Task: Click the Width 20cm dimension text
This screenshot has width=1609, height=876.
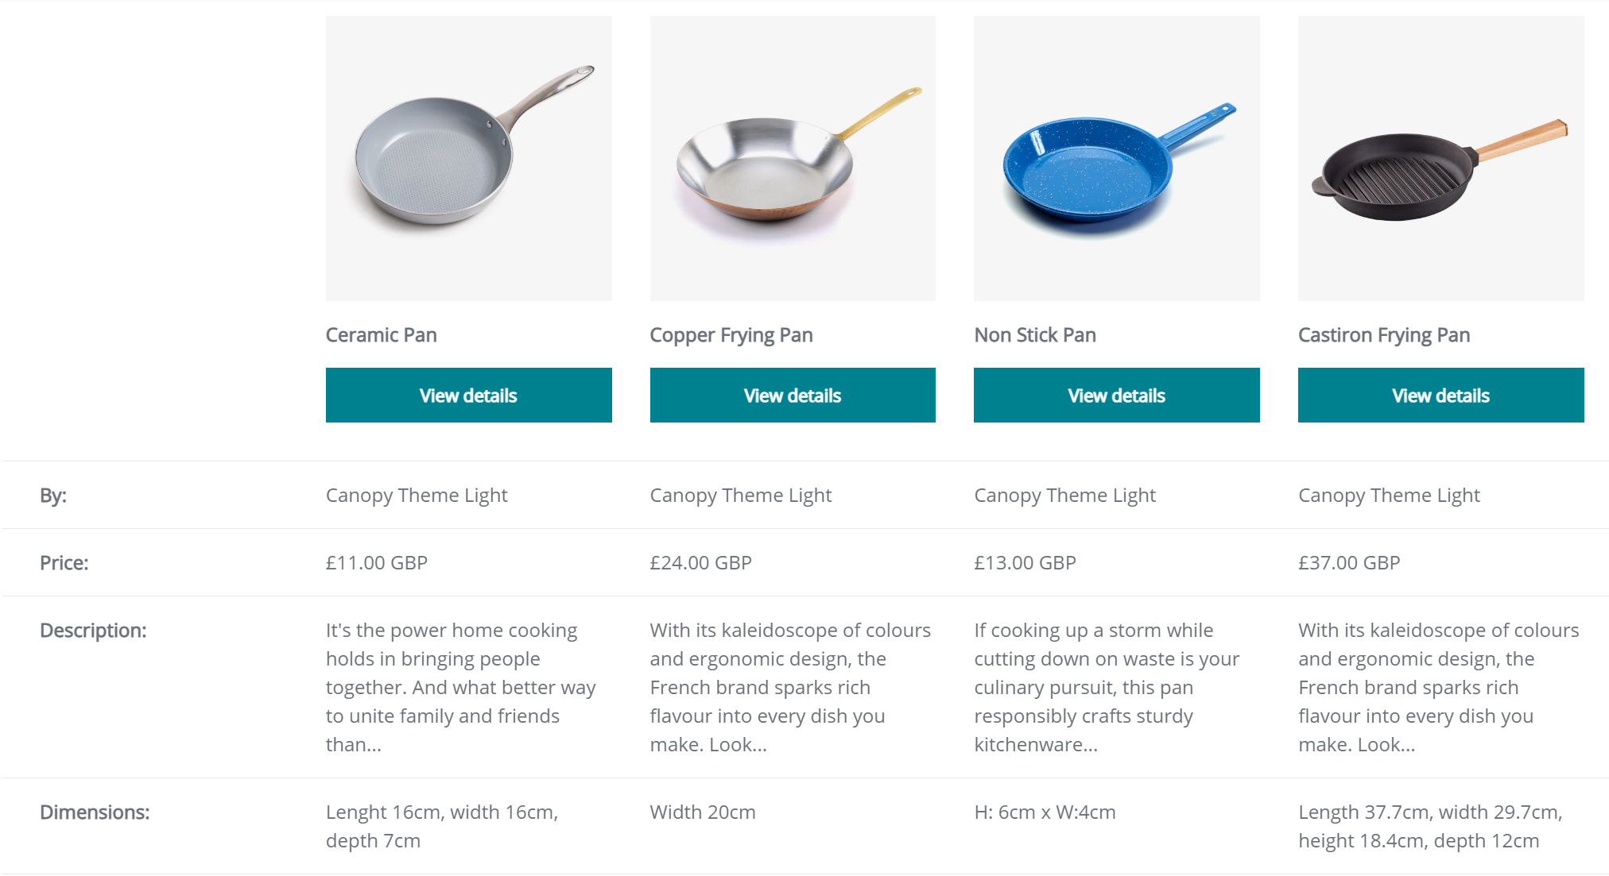Action: [x=703, y=812]
